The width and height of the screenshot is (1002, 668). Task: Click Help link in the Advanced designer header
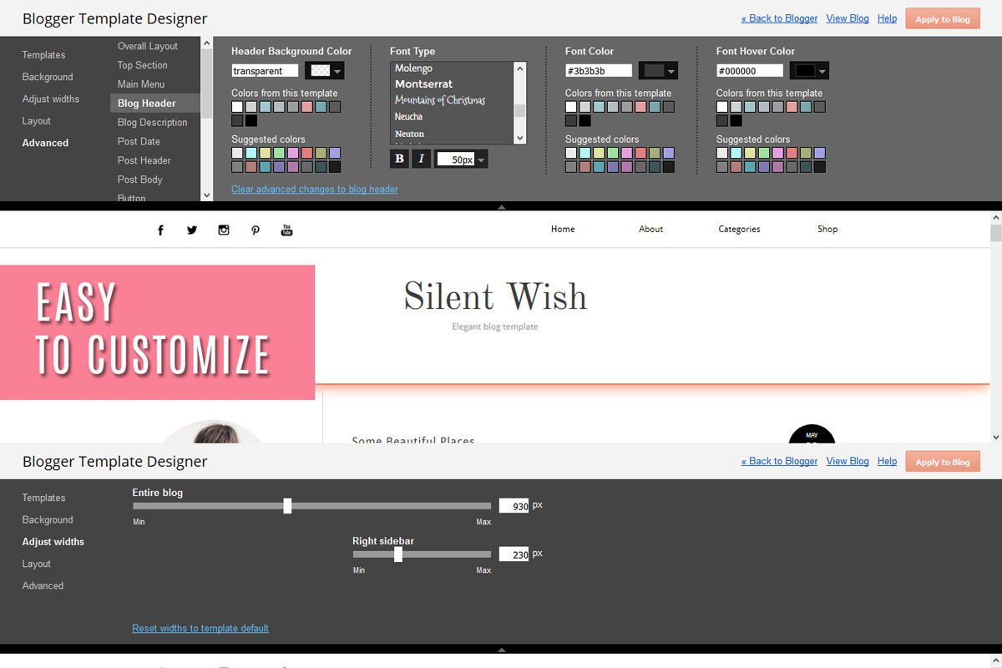(887, 18)
